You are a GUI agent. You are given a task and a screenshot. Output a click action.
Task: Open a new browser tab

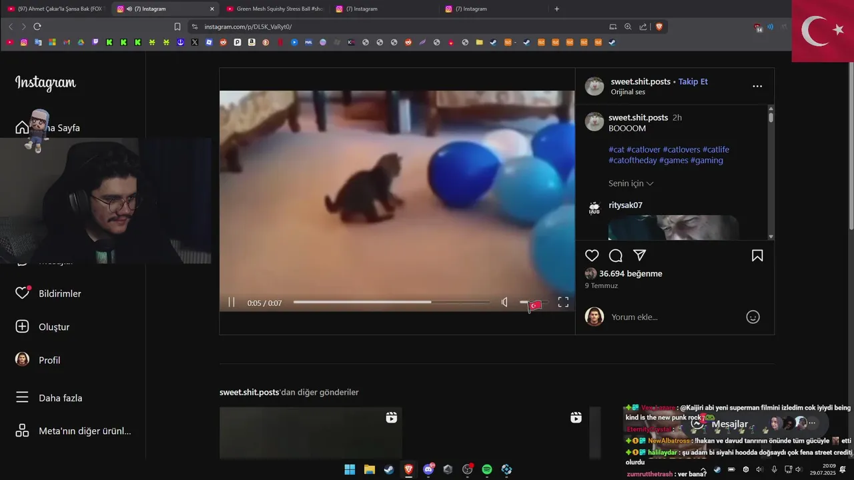[x=557, y=9]
